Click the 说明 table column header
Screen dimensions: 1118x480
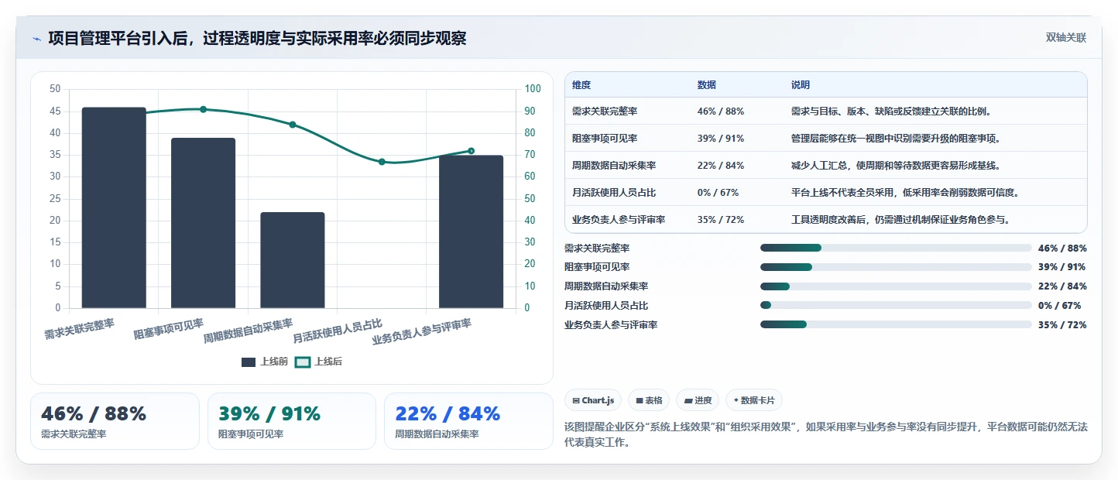tap(801, 85)
